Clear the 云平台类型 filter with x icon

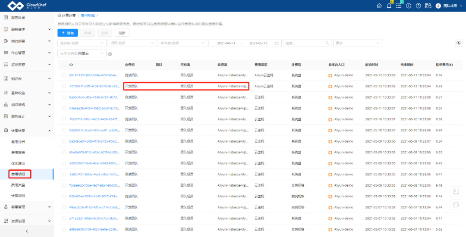point(110,54)
